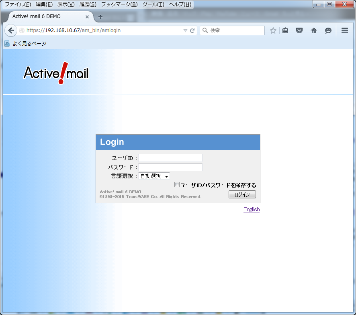This screenshot has width=356, height=315.
Task: Open ヘルプ menu
Action: (x=180, y=4)
